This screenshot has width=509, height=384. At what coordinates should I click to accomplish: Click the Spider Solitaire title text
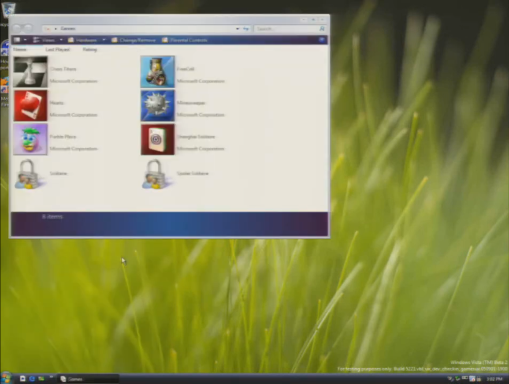click(x=193, y=173)
